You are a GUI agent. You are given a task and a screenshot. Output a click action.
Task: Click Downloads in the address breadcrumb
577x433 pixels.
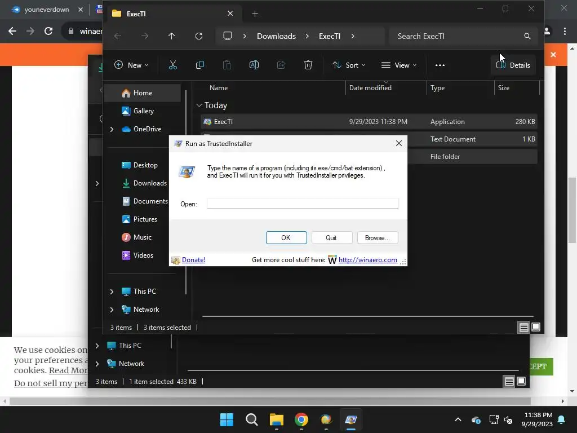tap(276, 36)
